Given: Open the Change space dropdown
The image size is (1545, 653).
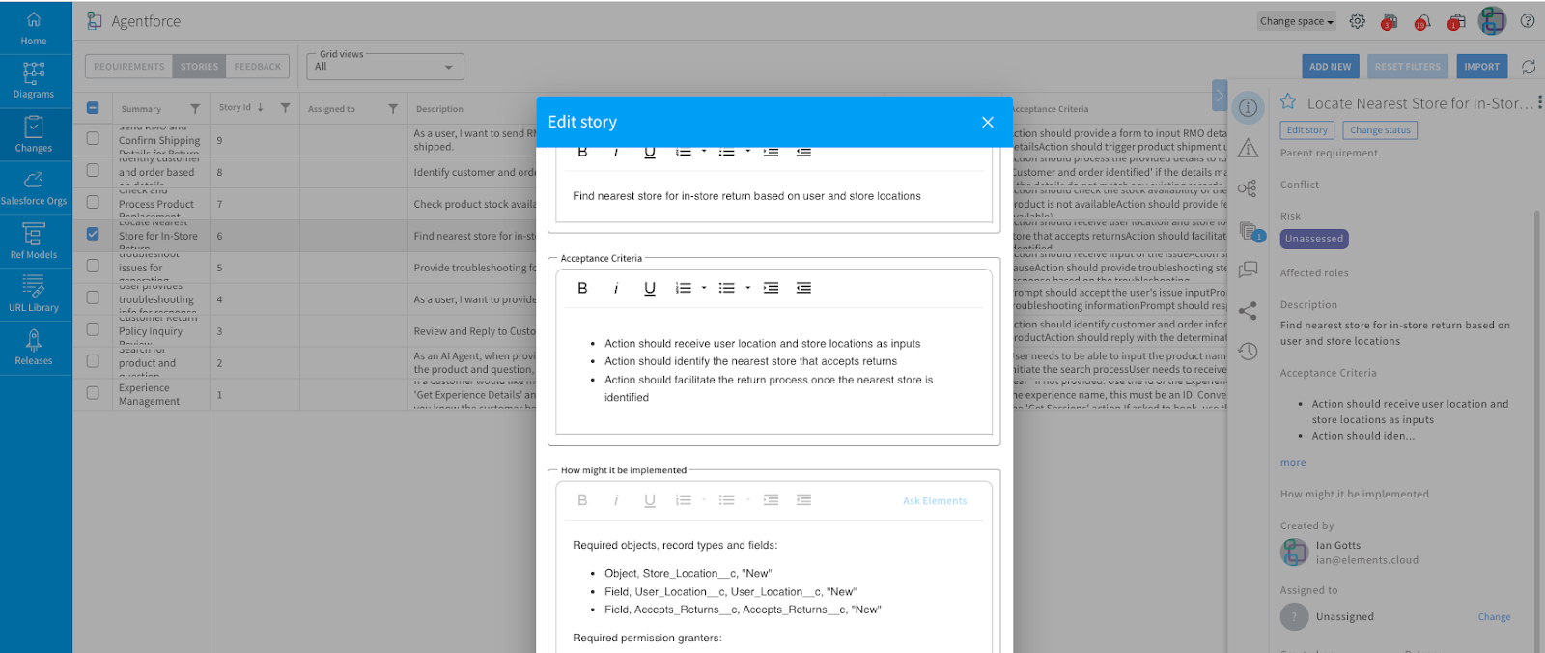Looking at the screenshot, I should tap(1297, 21).
